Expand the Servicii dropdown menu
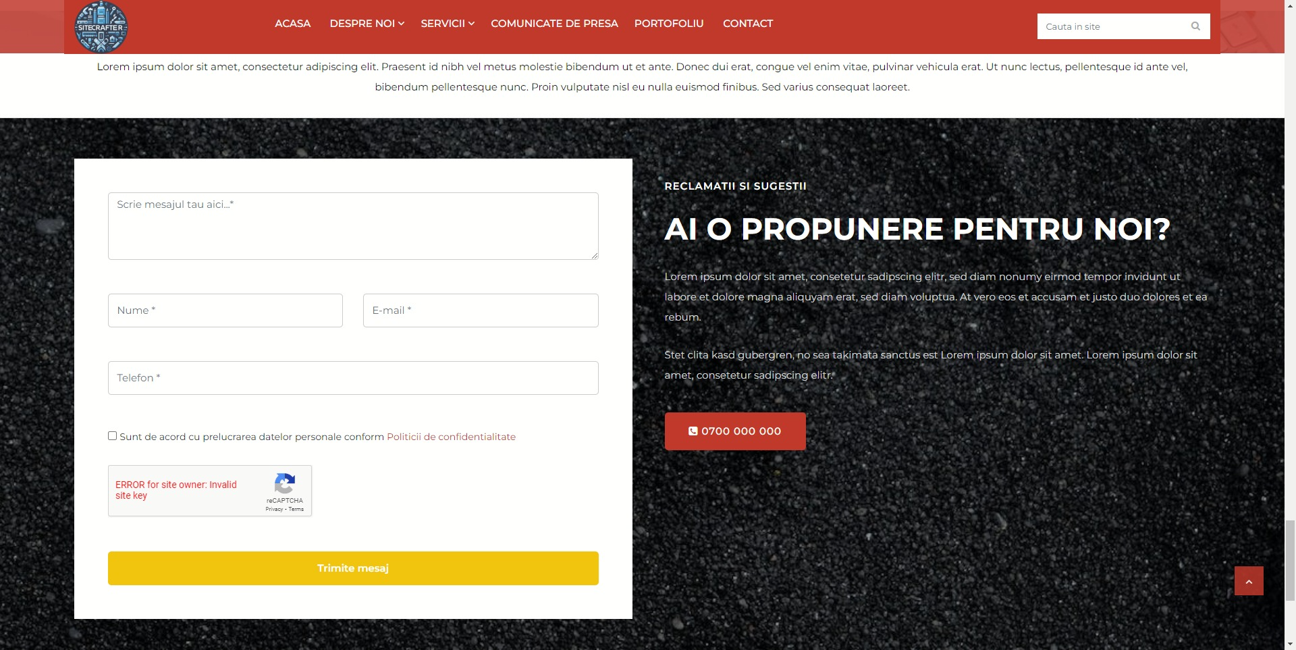This screenshot has height=650, width=1296. pos(447,24)
